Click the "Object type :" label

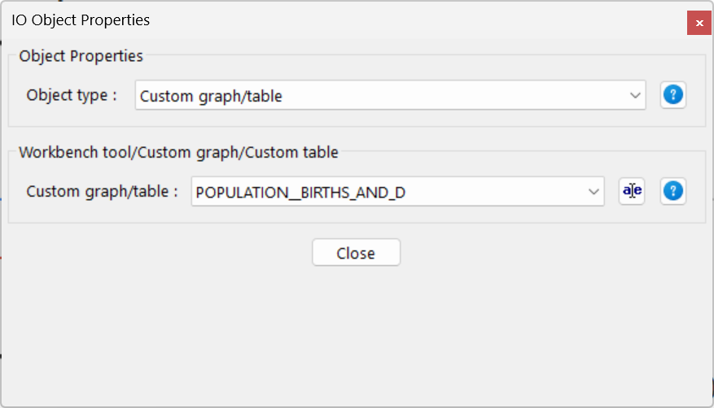pos(72,95)
